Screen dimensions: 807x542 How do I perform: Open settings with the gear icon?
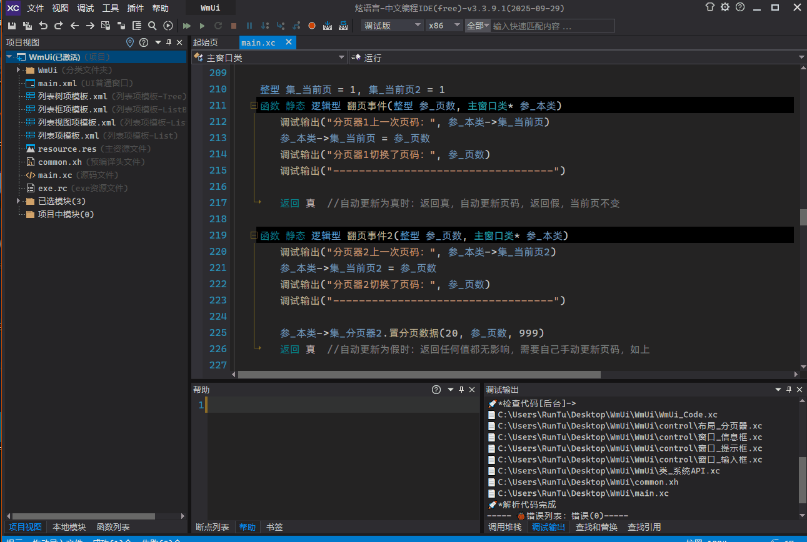(x=725, y=7)
